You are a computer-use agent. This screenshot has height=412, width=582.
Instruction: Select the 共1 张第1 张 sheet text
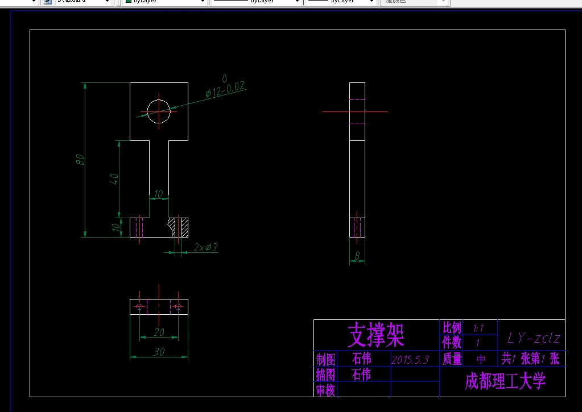coord(531,359)
